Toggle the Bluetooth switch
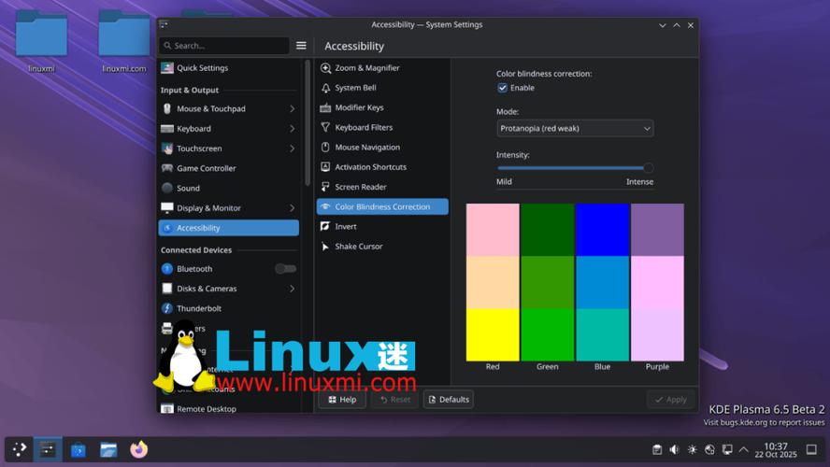 coord(285,269)
